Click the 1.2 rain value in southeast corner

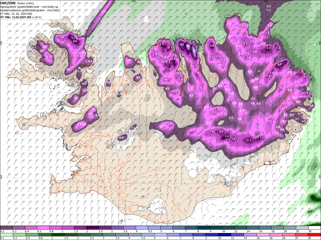pyautogui.click(x=313, y=197)
